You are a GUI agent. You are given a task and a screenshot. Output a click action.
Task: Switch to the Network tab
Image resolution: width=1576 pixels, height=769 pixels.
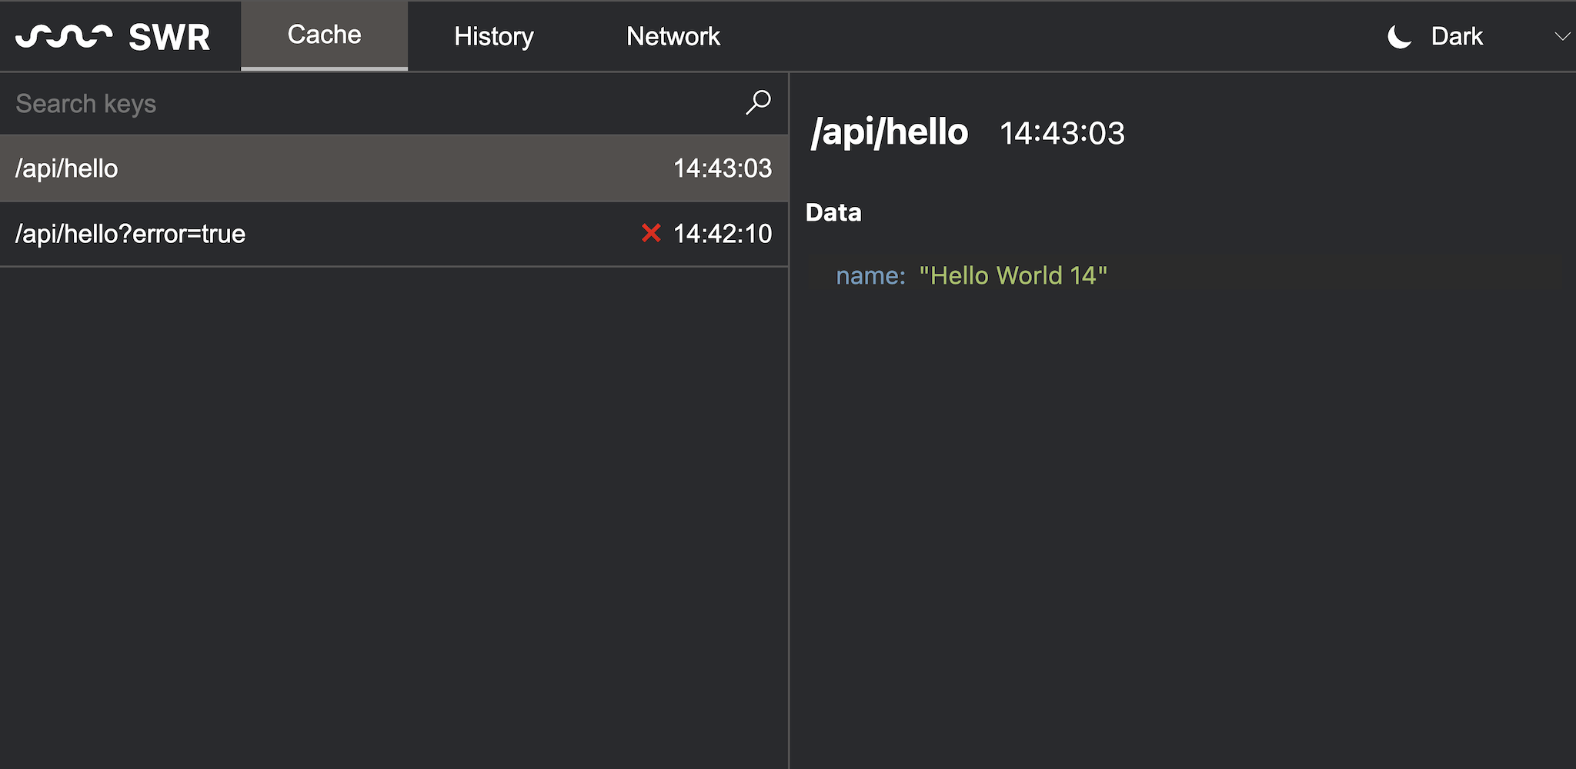pyautogui.click(x=673, y=36)
